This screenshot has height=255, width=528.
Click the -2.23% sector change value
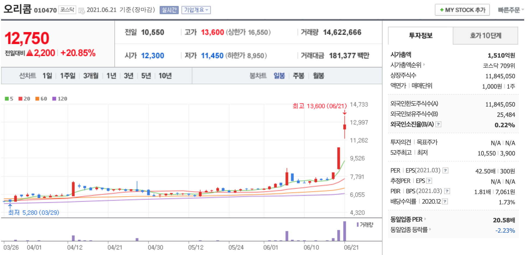tap(505, 231)
